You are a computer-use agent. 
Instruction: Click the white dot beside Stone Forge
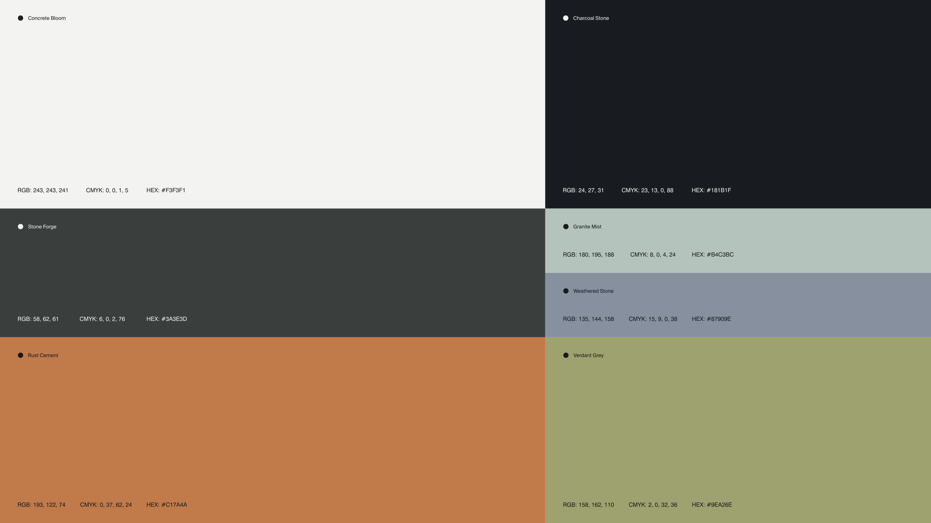coord(20,227)
